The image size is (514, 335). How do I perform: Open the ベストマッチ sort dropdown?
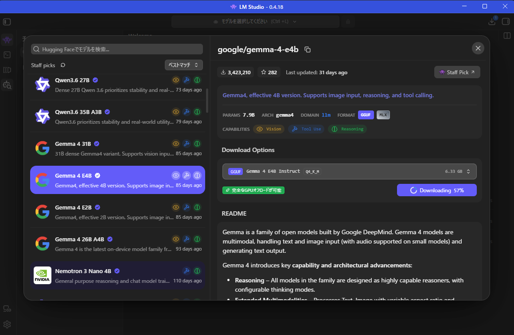[183, 65]
